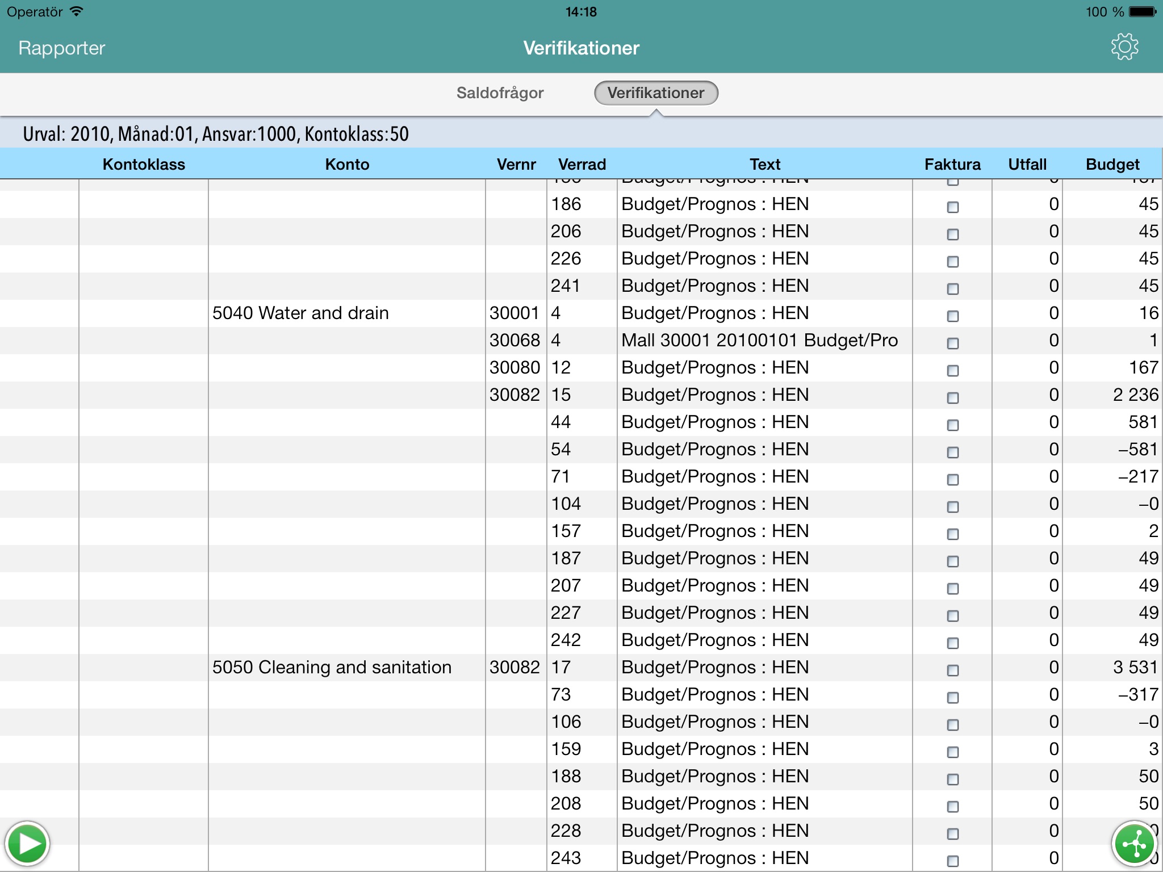Tap the Kontoklass column header
Viewport: 1163px width, 872px height.
(144, 164)
